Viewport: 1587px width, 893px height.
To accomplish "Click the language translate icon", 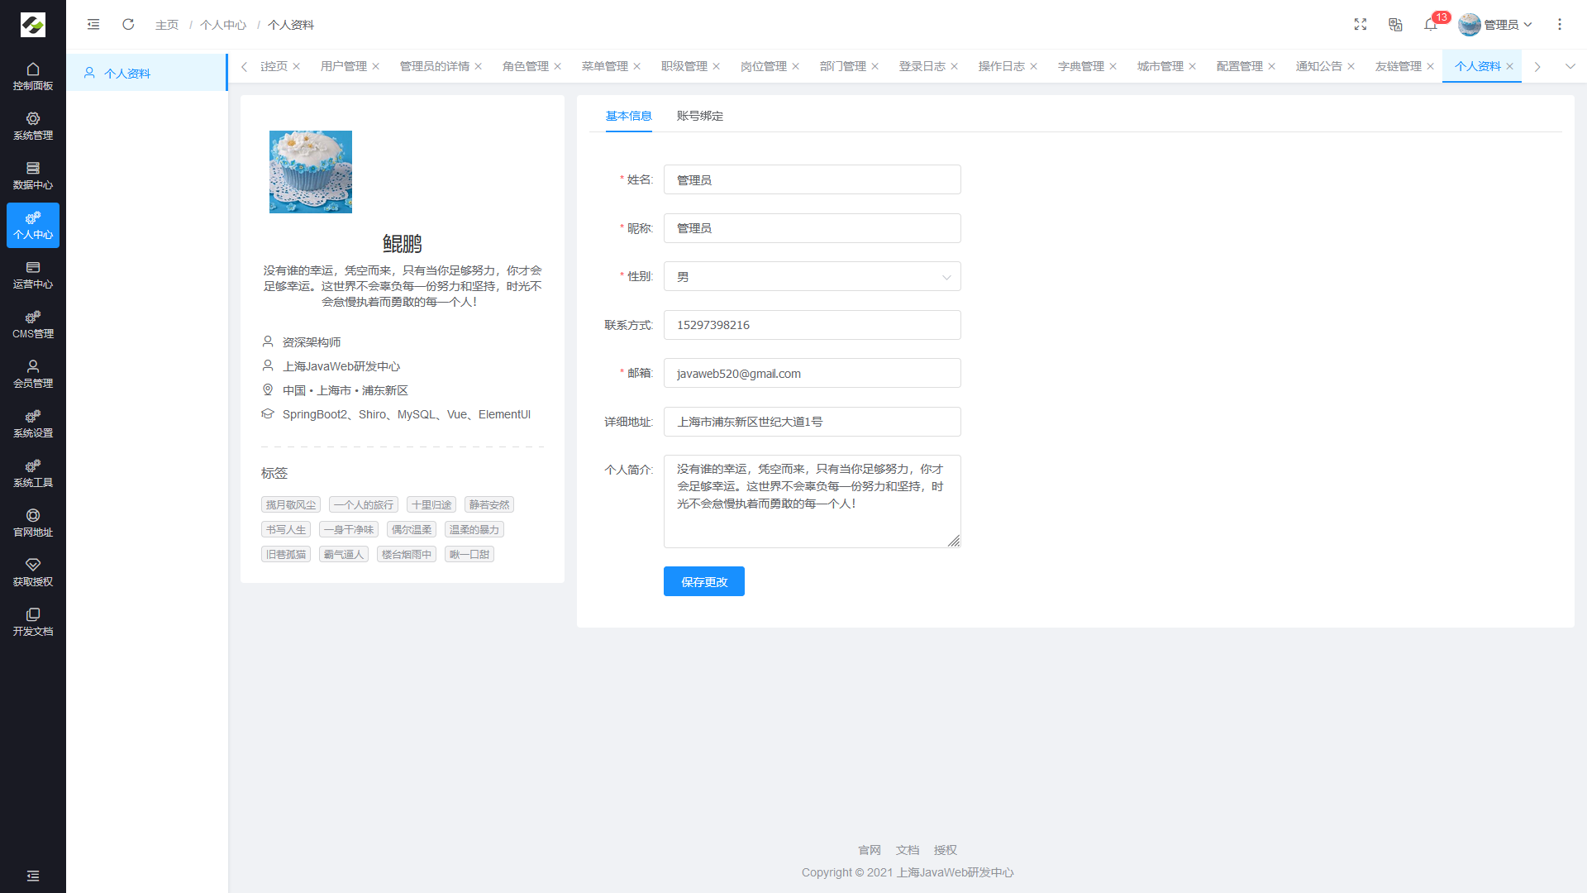I will [x=1395, y=25].
